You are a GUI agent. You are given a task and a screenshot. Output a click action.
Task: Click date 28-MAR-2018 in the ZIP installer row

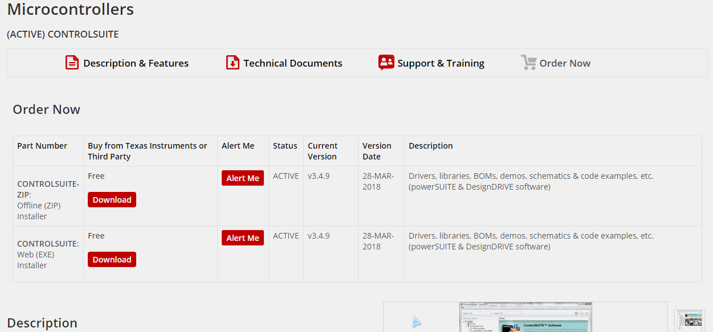point(378,181)
